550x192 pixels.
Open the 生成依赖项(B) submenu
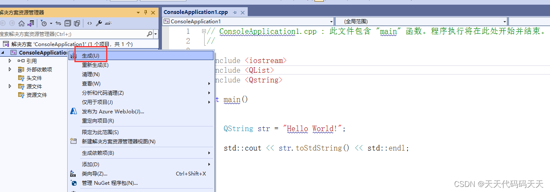pos(141,153)
